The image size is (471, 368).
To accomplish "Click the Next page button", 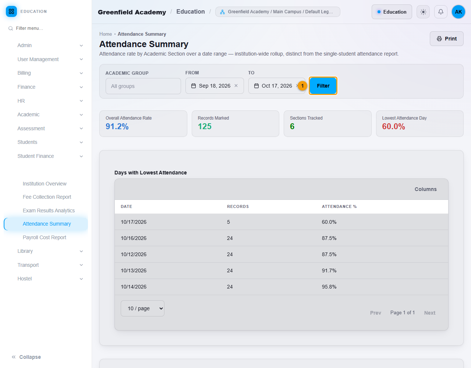I will click(x=430, y=313).
